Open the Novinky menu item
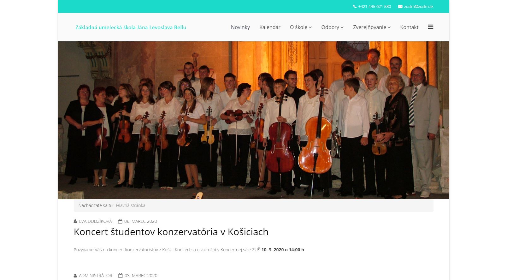The width and height of the screenshot is (507, 280). (x=240, y=27)
